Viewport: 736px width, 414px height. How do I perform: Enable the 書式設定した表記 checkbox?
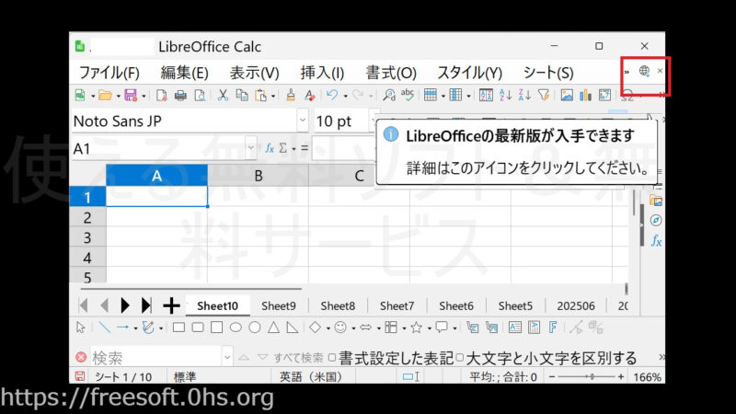click(332, 358)
